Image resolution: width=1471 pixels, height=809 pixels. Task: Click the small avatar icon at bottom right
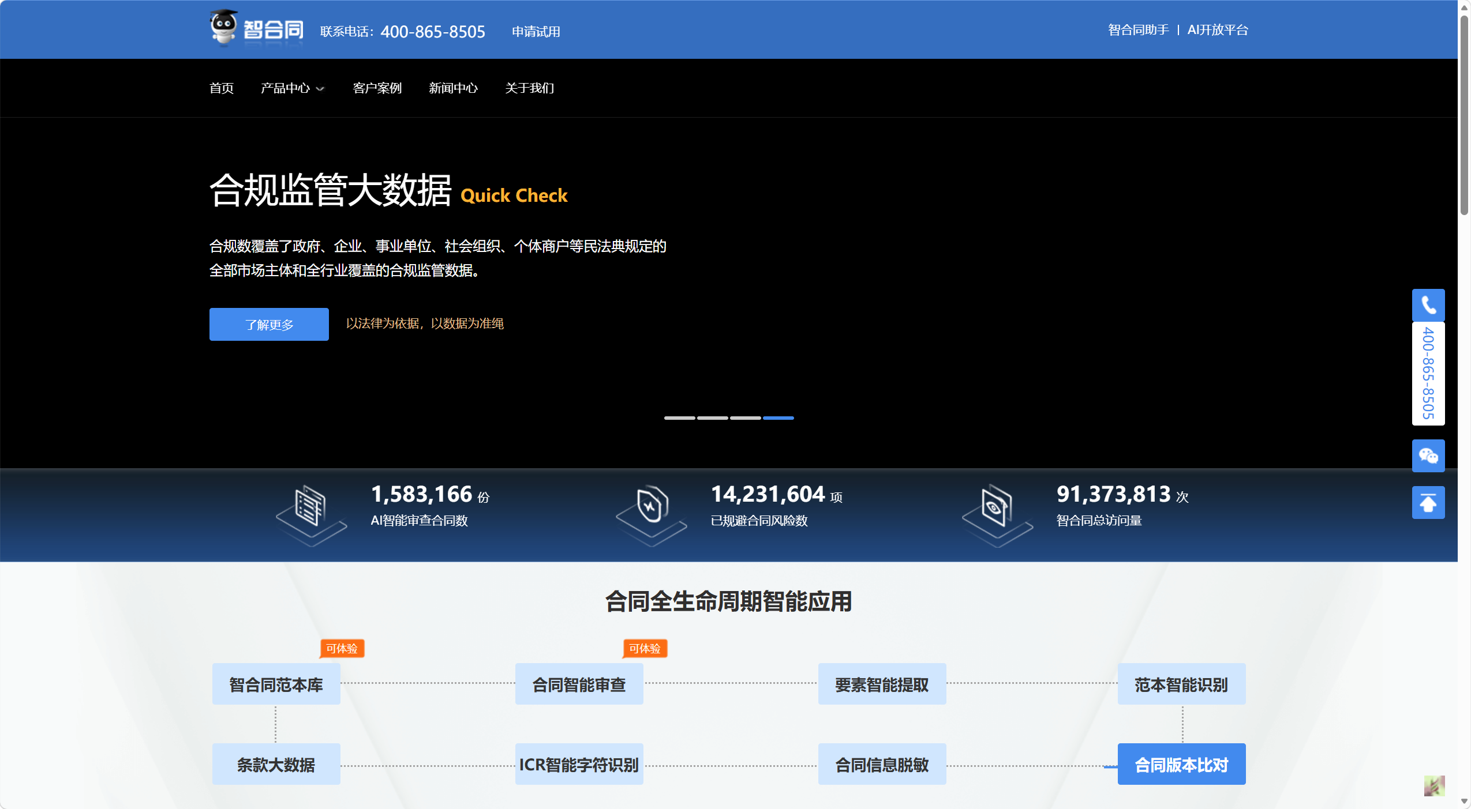pyautogui.click(x=1434, y=785)
